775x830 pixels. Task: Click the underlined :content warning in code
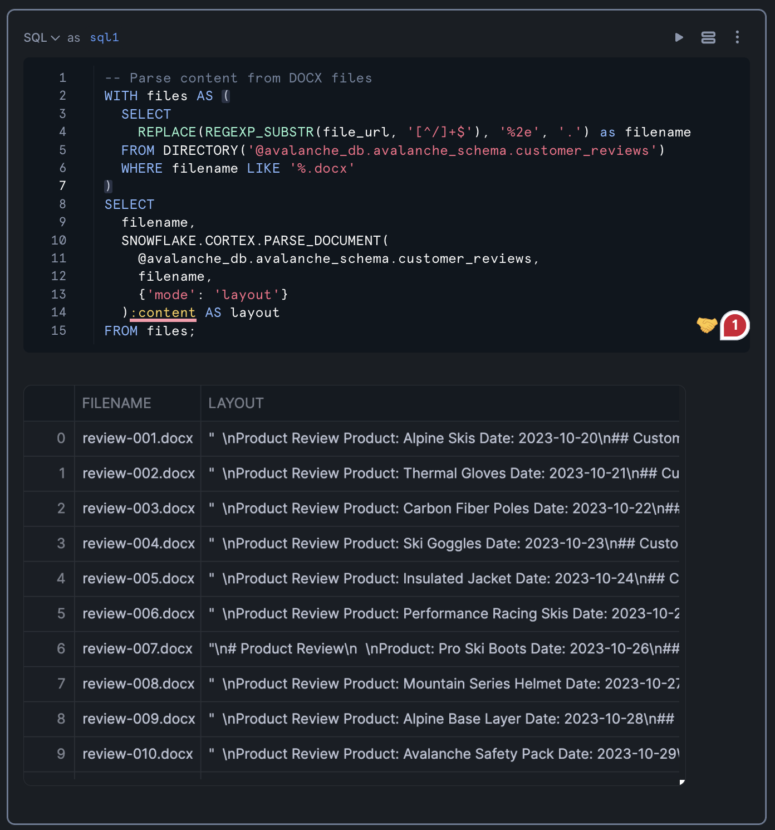click(164, 313)
